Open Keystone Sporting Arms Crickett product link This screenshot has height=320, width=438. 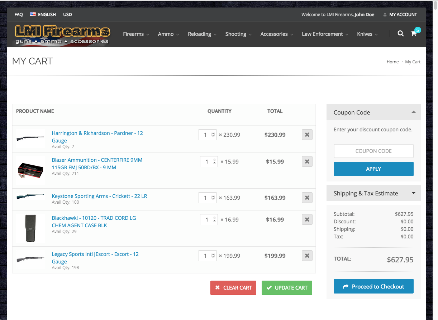click(x=99, y=196)
